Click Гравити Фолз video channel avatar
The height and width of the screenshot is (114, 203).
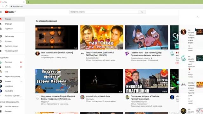tap(127, 54)
